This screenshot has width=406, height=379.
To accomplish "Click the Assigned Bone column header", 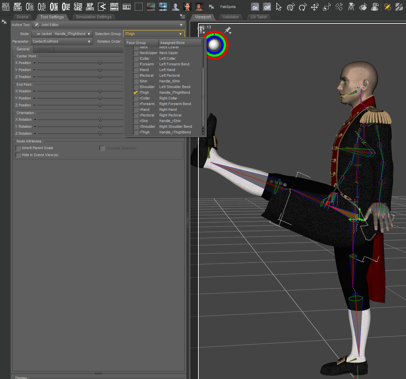I will click(x=180, y=43).
